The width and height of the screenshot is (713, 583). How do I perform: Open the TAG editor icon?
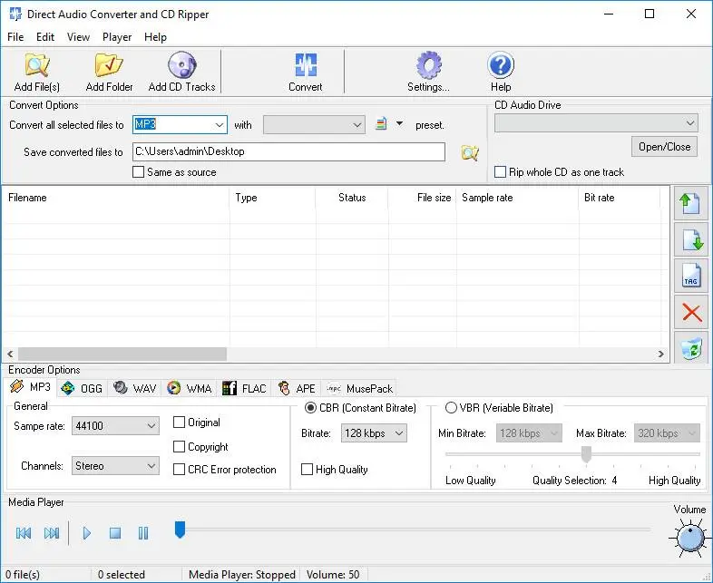(690, 276)
